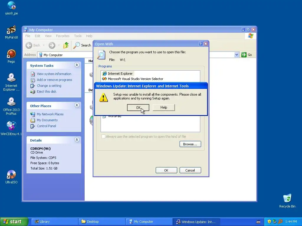Click the My Network Places icon

click(33, 114)
